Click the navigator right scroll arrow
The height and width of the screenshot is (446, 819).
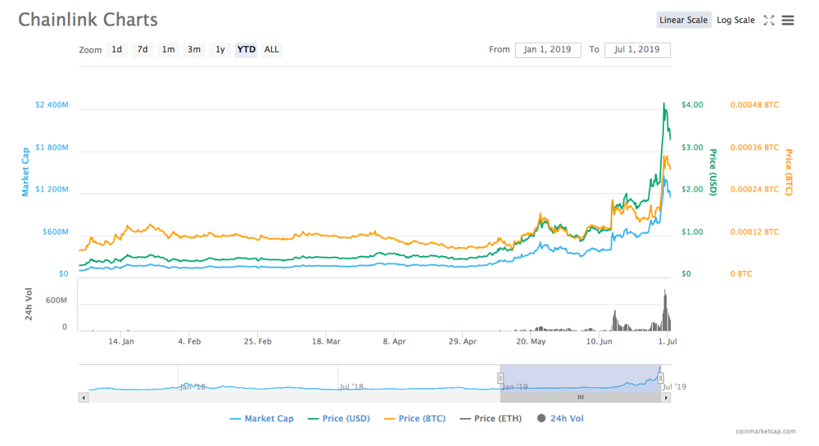click(665, 398)
